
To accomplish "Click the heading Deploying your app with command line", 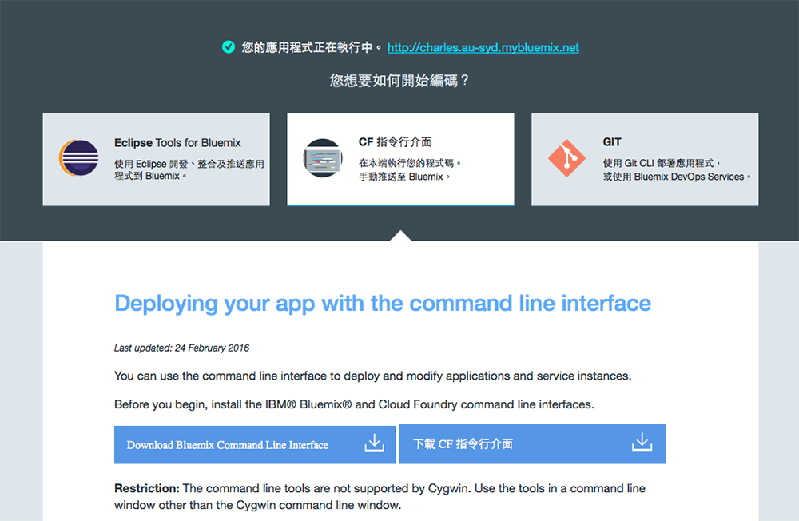I will coord(383,304).
